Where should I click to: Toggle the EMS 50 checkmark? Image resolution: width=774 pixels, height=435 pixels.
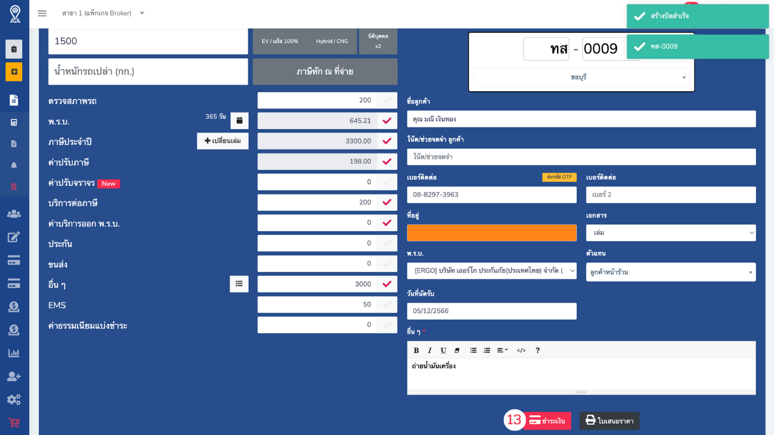tap(387, 304)
